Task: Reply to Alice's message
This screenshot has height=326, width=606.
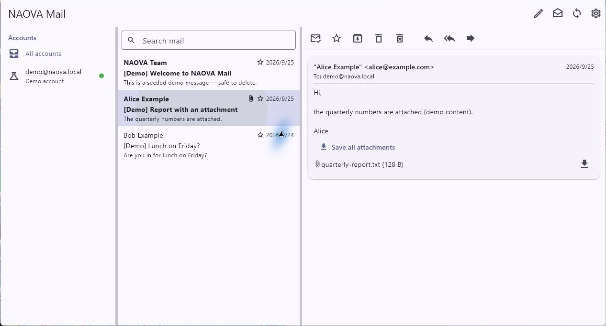Action: (x=428, y=38)
